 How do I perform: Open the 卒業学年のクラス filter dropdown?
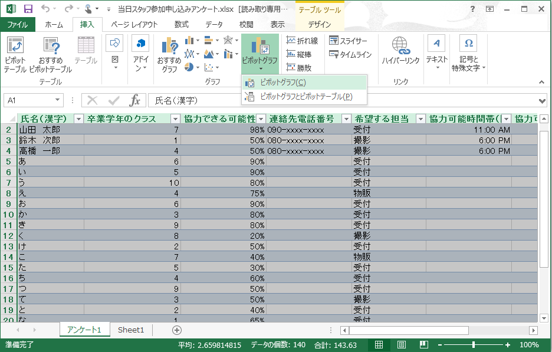[175, 119]
